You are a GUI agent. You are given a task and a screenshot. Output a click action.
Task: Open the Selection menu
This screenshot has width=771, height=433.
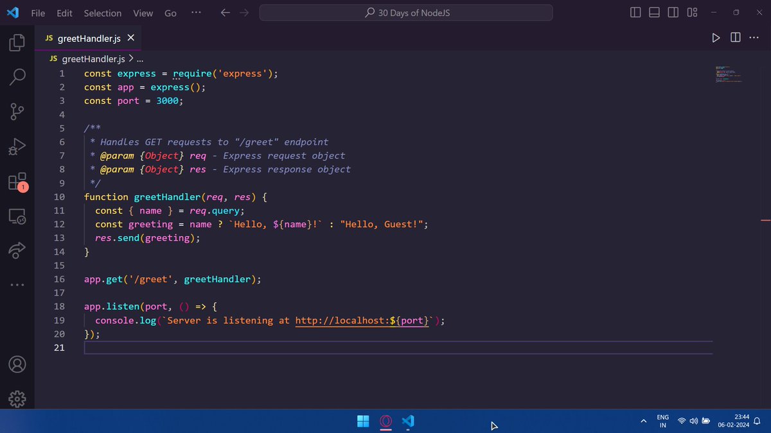point(102,13)
